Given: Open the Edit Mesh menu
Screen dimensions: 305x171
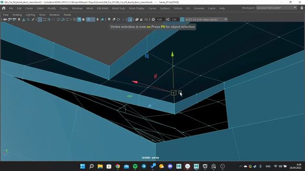Looking at the screenshot, I should pyautogui.click(x=102, y=9).
